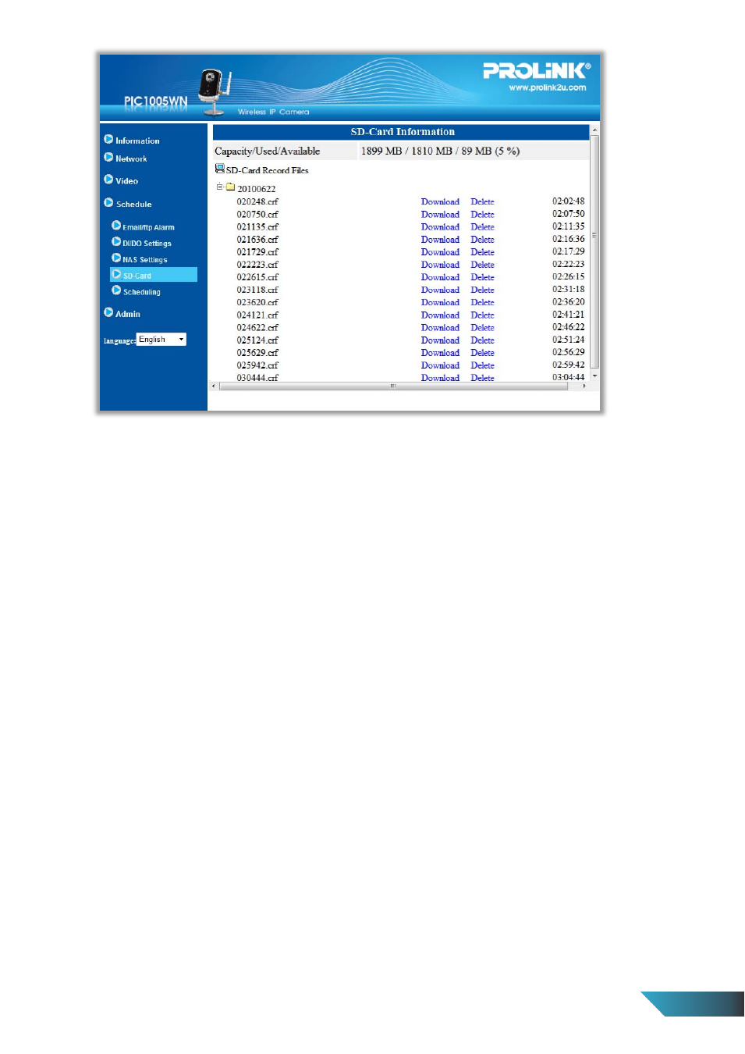Viewport: 745px width, 1054px height.
Task: Click the horizontal scrollbar thumb
Action: point(393,386)
